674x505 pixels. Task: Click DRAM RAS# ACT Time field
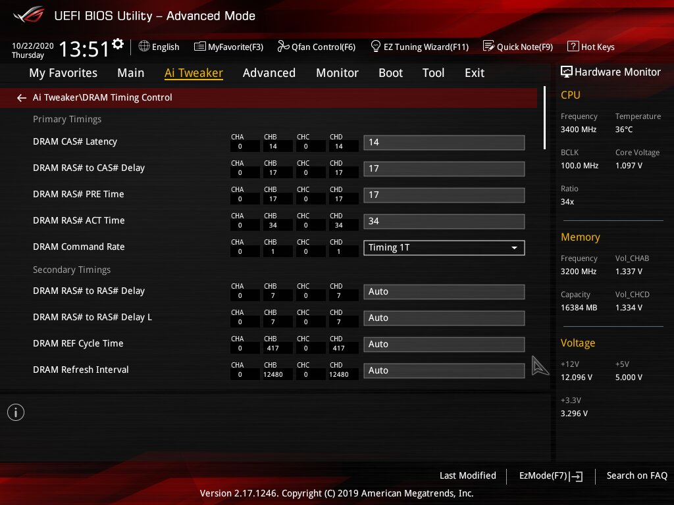pos(444,221)
